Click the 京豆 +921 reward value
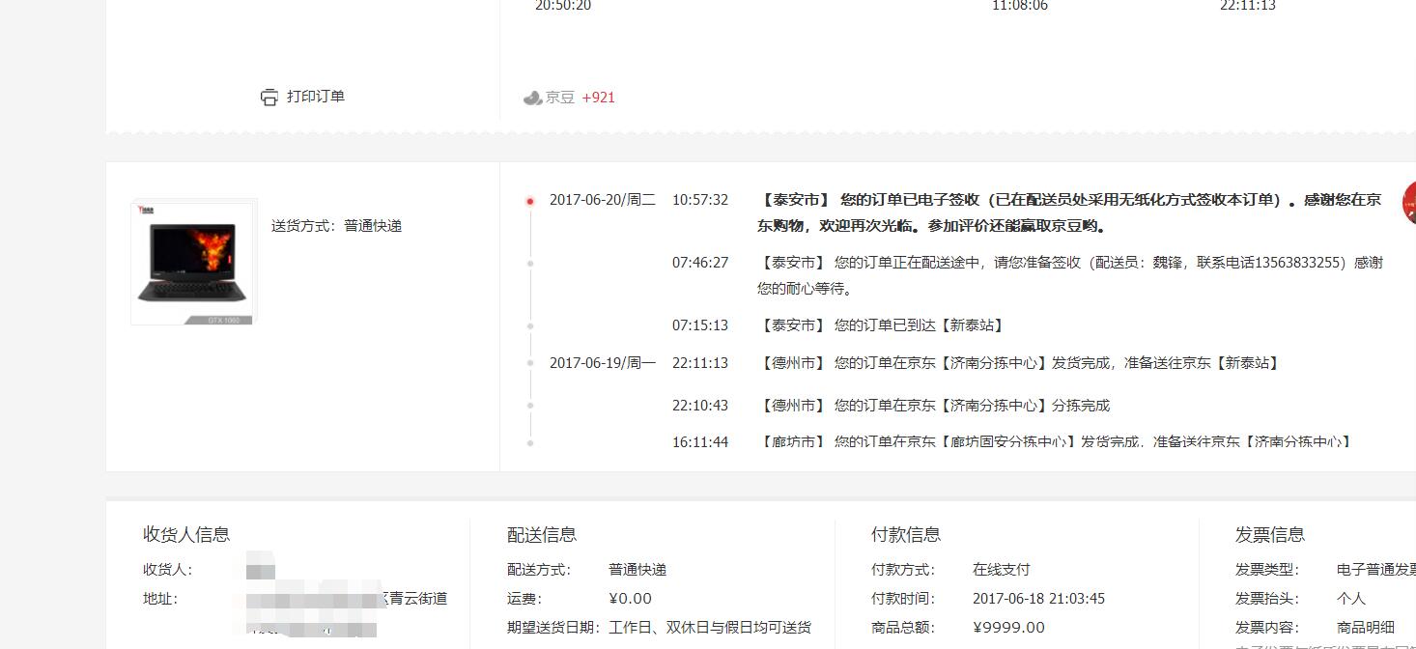Image resolution: width=1416 pixels, height=649 pixels. click(598, 98)
